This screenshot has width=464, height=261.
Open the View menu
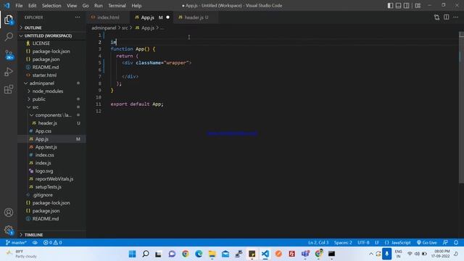coord(72,6)
